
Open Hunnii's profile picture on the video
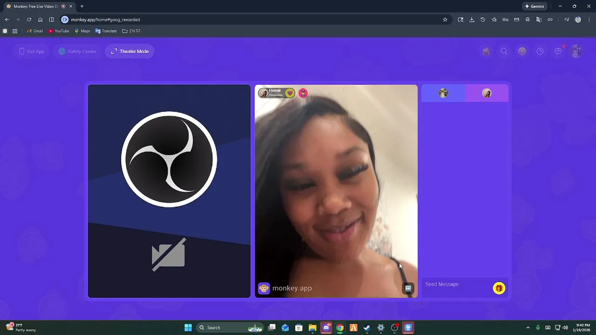click(x=263, y=93)
